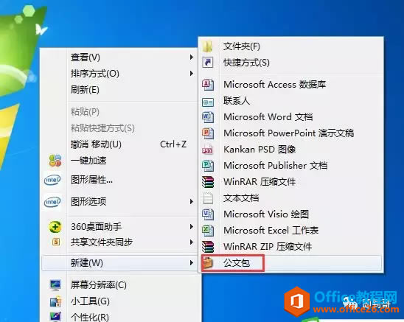Expand the 查看(V) submenu arrow
Screen dimensions: 404x322
(x=192, y=57)
